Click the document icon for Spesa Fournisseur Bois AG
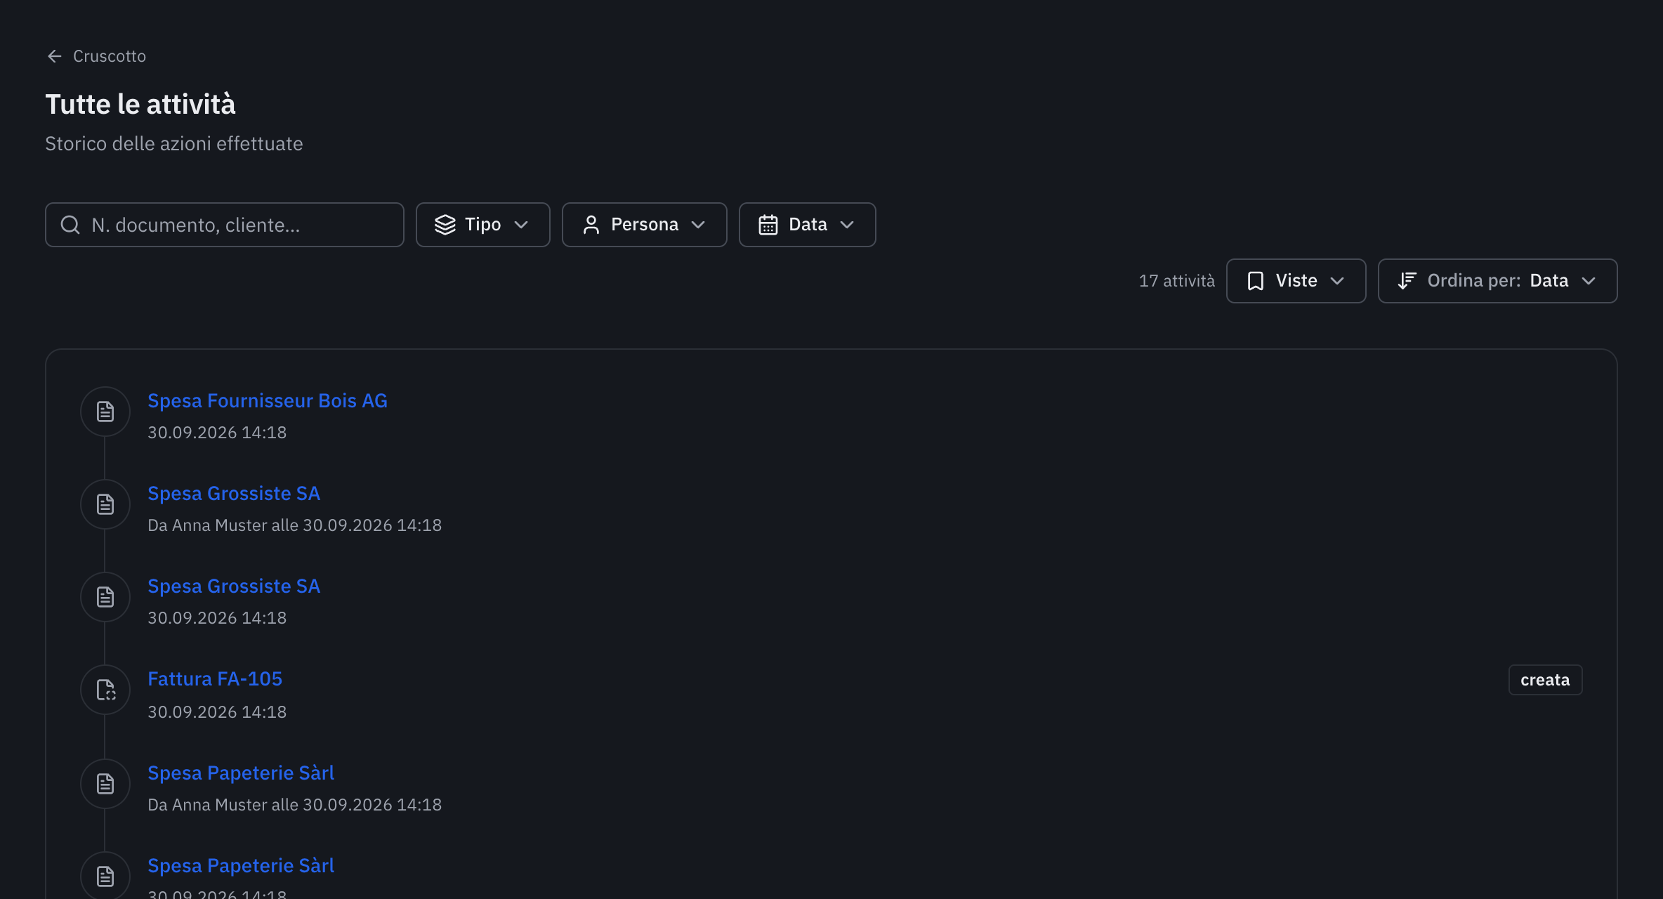 coord(105,412)
